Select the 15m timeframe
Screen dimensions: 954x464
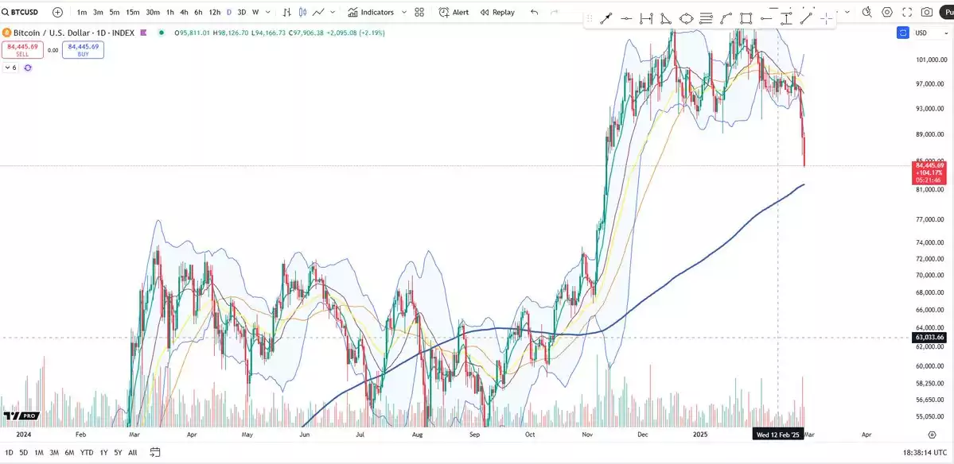coord(133,12)
